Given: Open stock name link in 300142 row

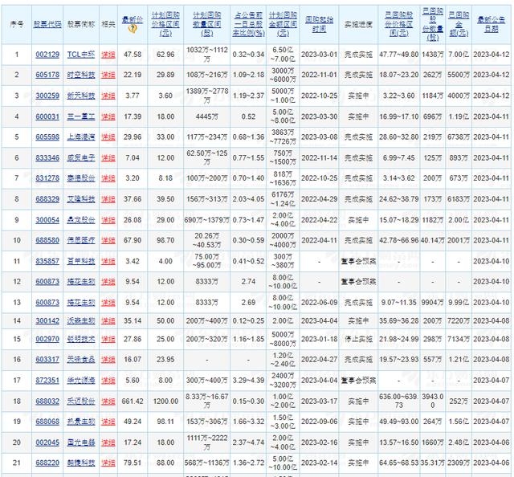Looking at the screenshot, I should 81,320.
